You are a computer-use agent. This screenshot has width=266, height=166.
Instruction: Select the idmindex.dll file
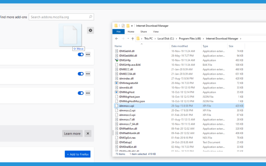point(126,78)
